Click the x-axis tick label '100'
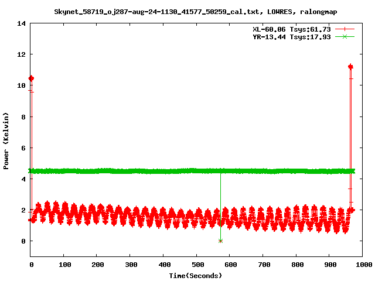Image resolution: width=375 pixels, height=281 pixels. click(65, 265)
